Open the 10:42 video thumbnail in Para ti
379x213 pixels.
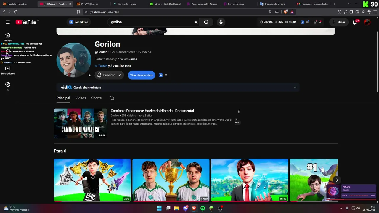249,180
